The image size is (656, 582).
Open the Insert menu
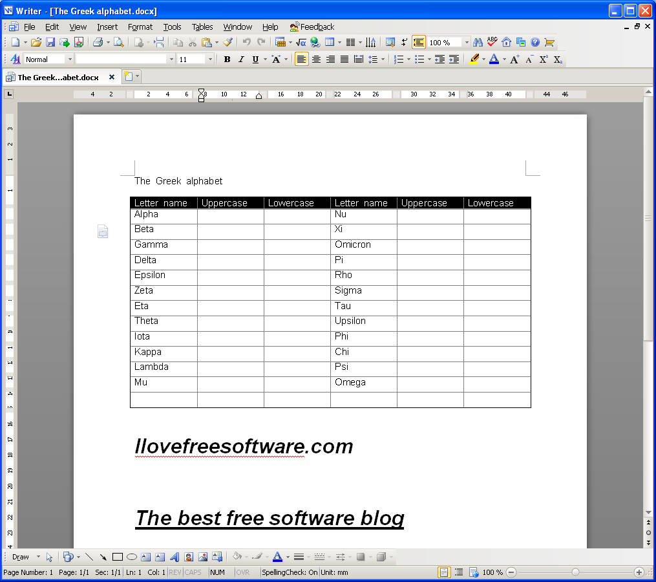pyautogui.click(x=107, y=27)
